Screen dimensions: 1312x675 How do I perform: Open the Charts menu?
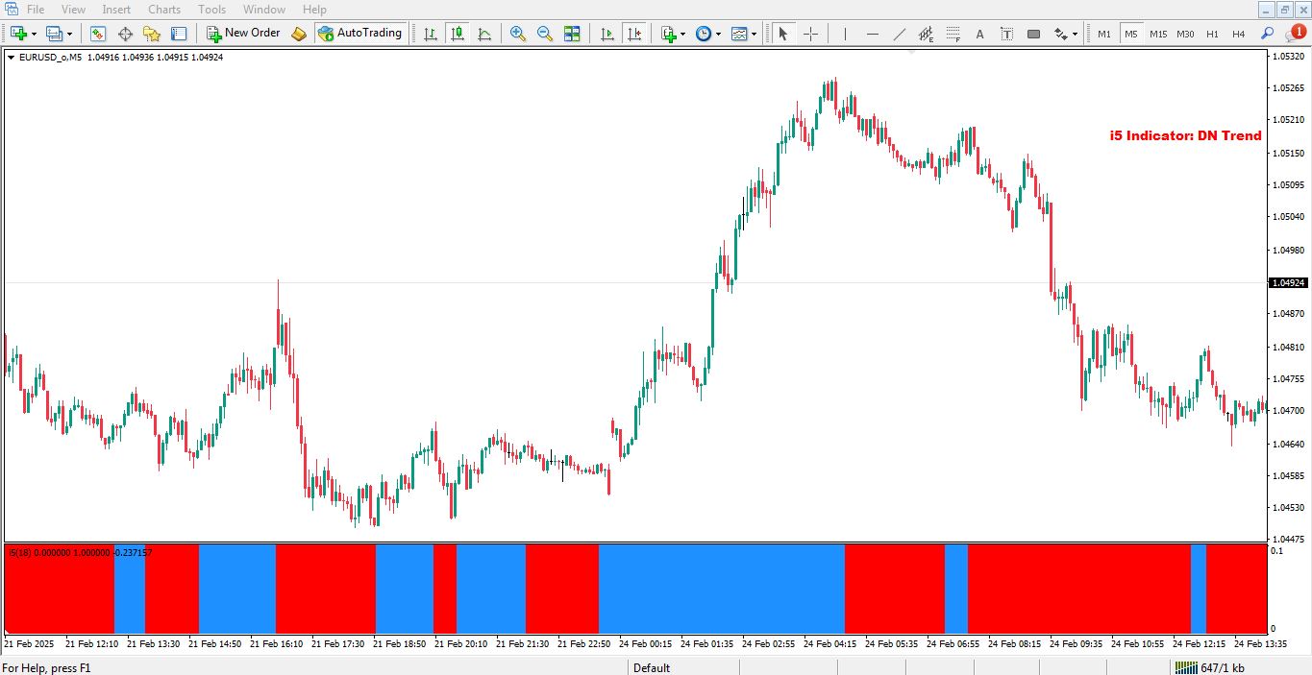[164, 9]
